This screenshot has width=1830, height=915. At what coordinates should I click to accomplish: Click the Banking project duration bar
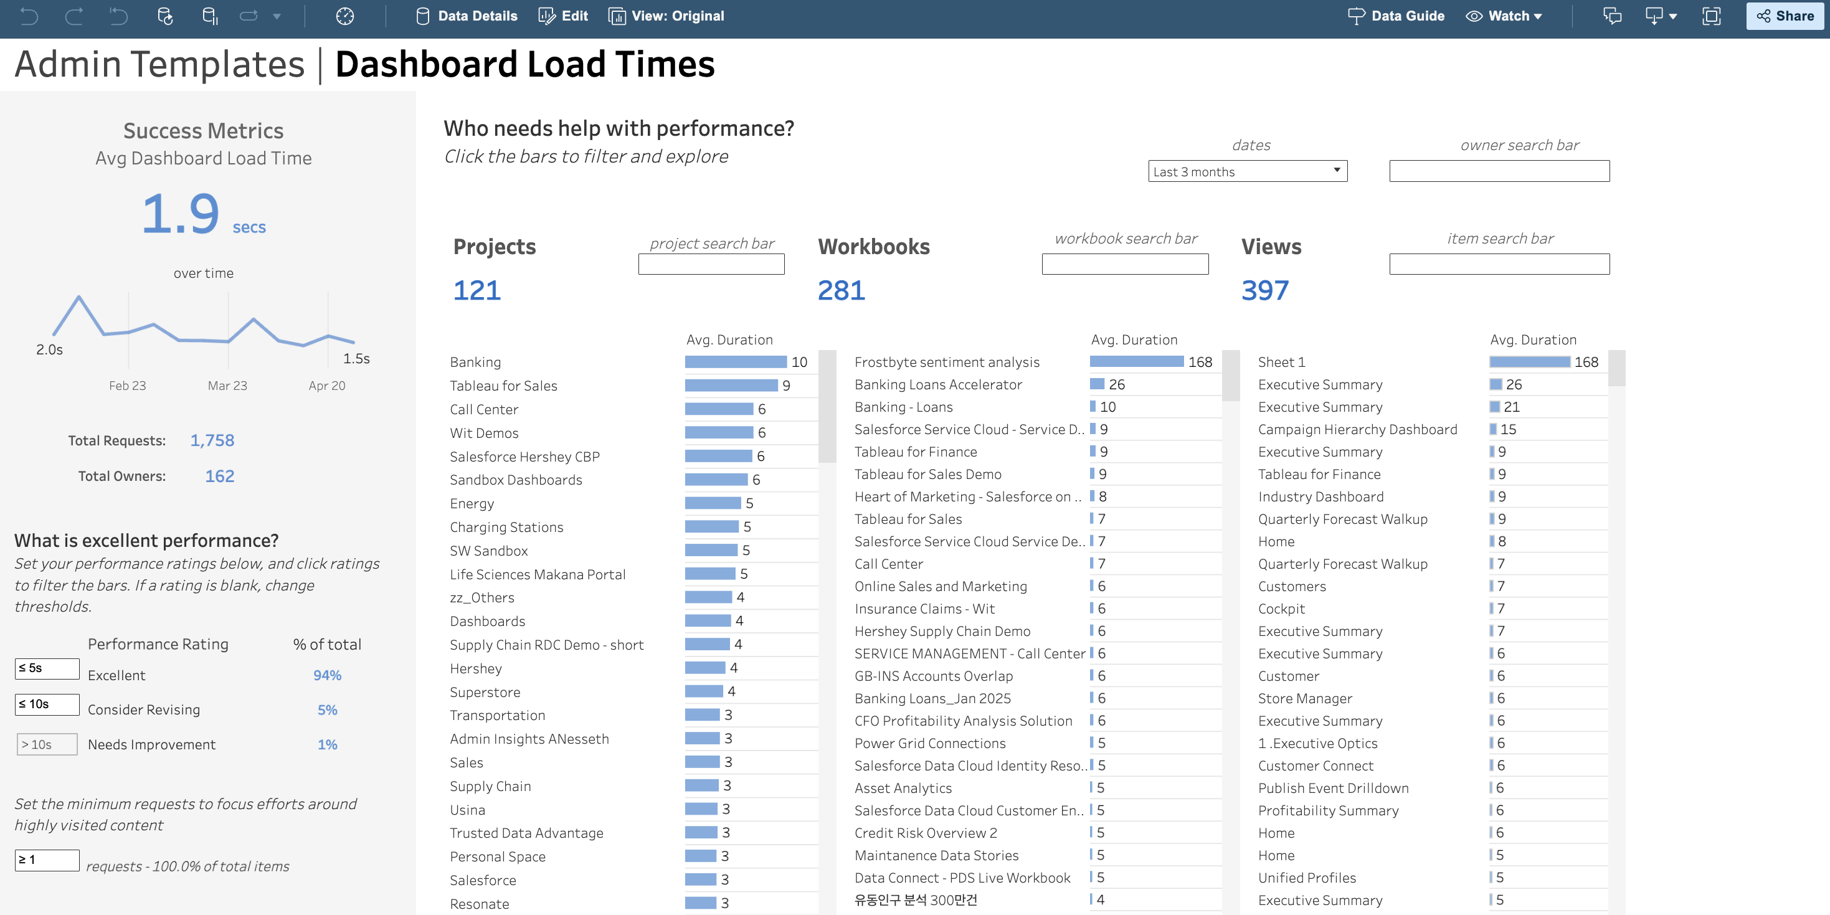tap(735, 362)
